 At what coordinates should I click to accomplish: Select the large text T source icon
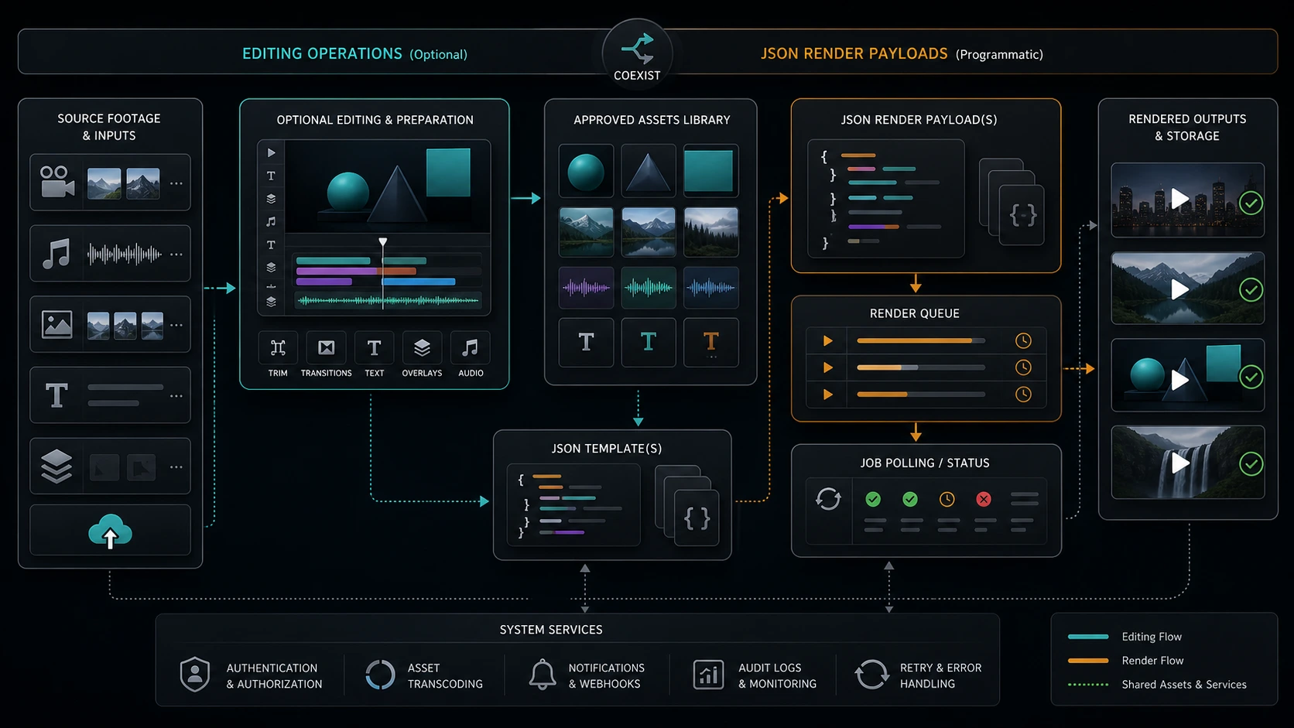coord(56,395)
